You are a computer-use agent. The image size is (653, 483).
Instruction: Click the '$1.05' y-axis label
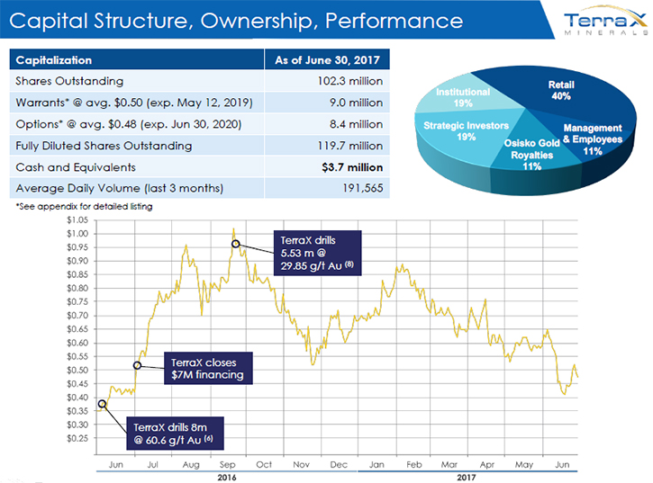[x=77, y=220]
